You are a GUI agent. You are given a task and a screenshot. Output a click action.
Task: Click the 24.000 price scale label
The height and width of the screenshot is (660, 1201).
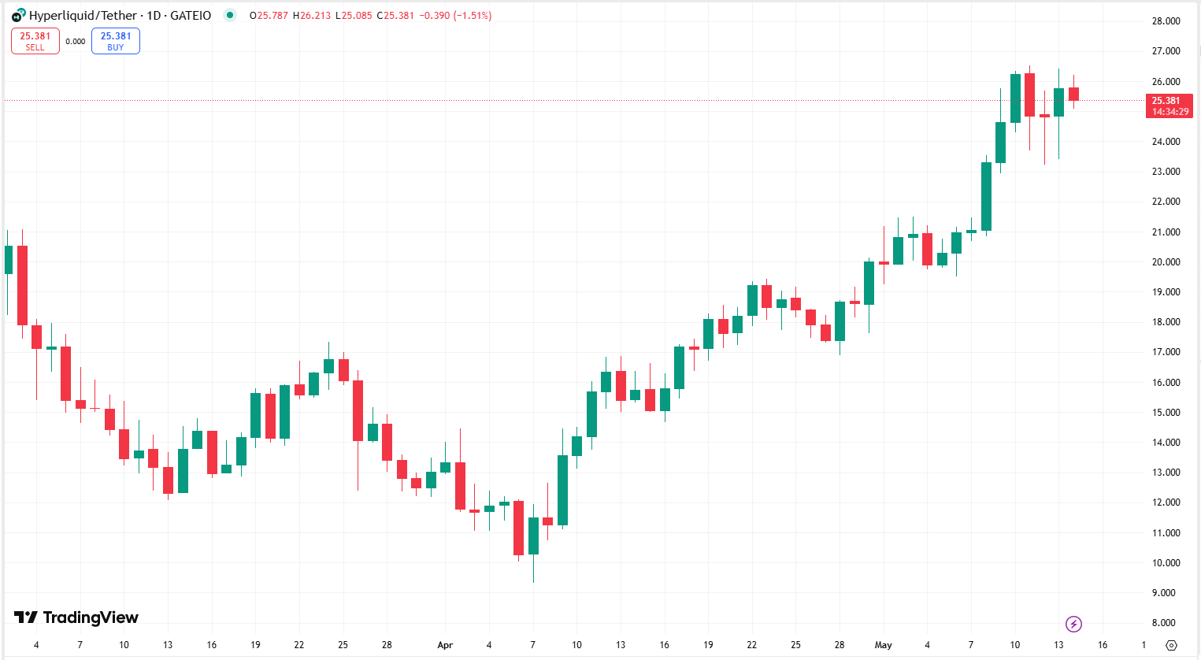[1166, 142]
